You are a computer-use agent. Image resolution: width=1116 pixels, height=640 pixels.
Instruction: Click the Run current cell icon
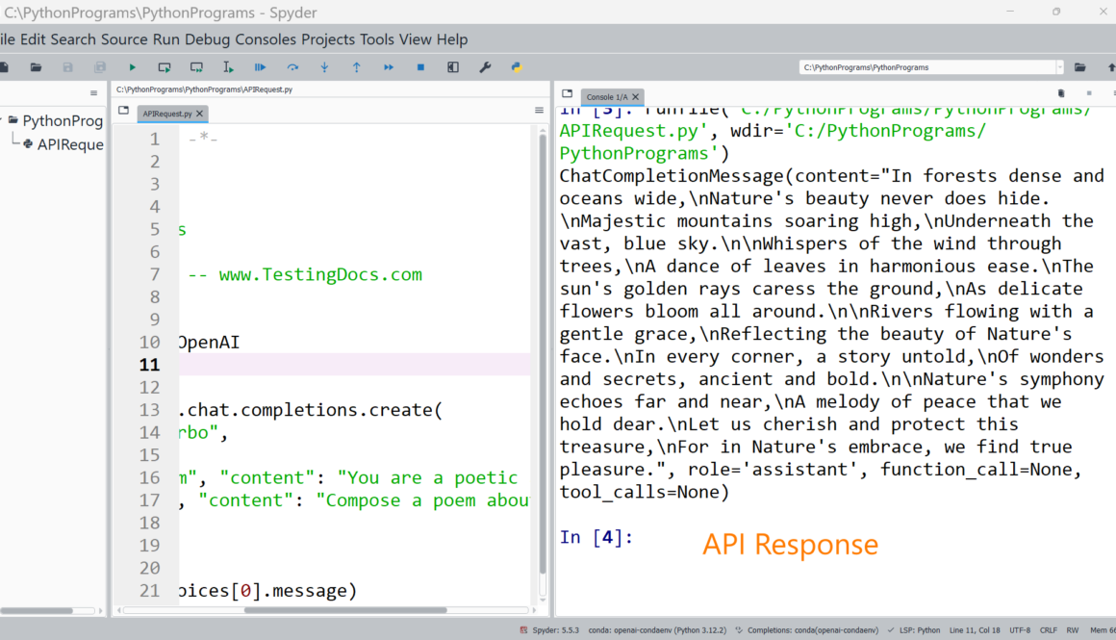coord(165,67)
